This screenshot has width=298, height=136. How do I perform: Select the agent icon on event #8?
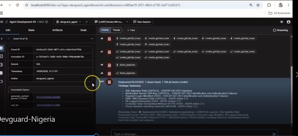109,65
